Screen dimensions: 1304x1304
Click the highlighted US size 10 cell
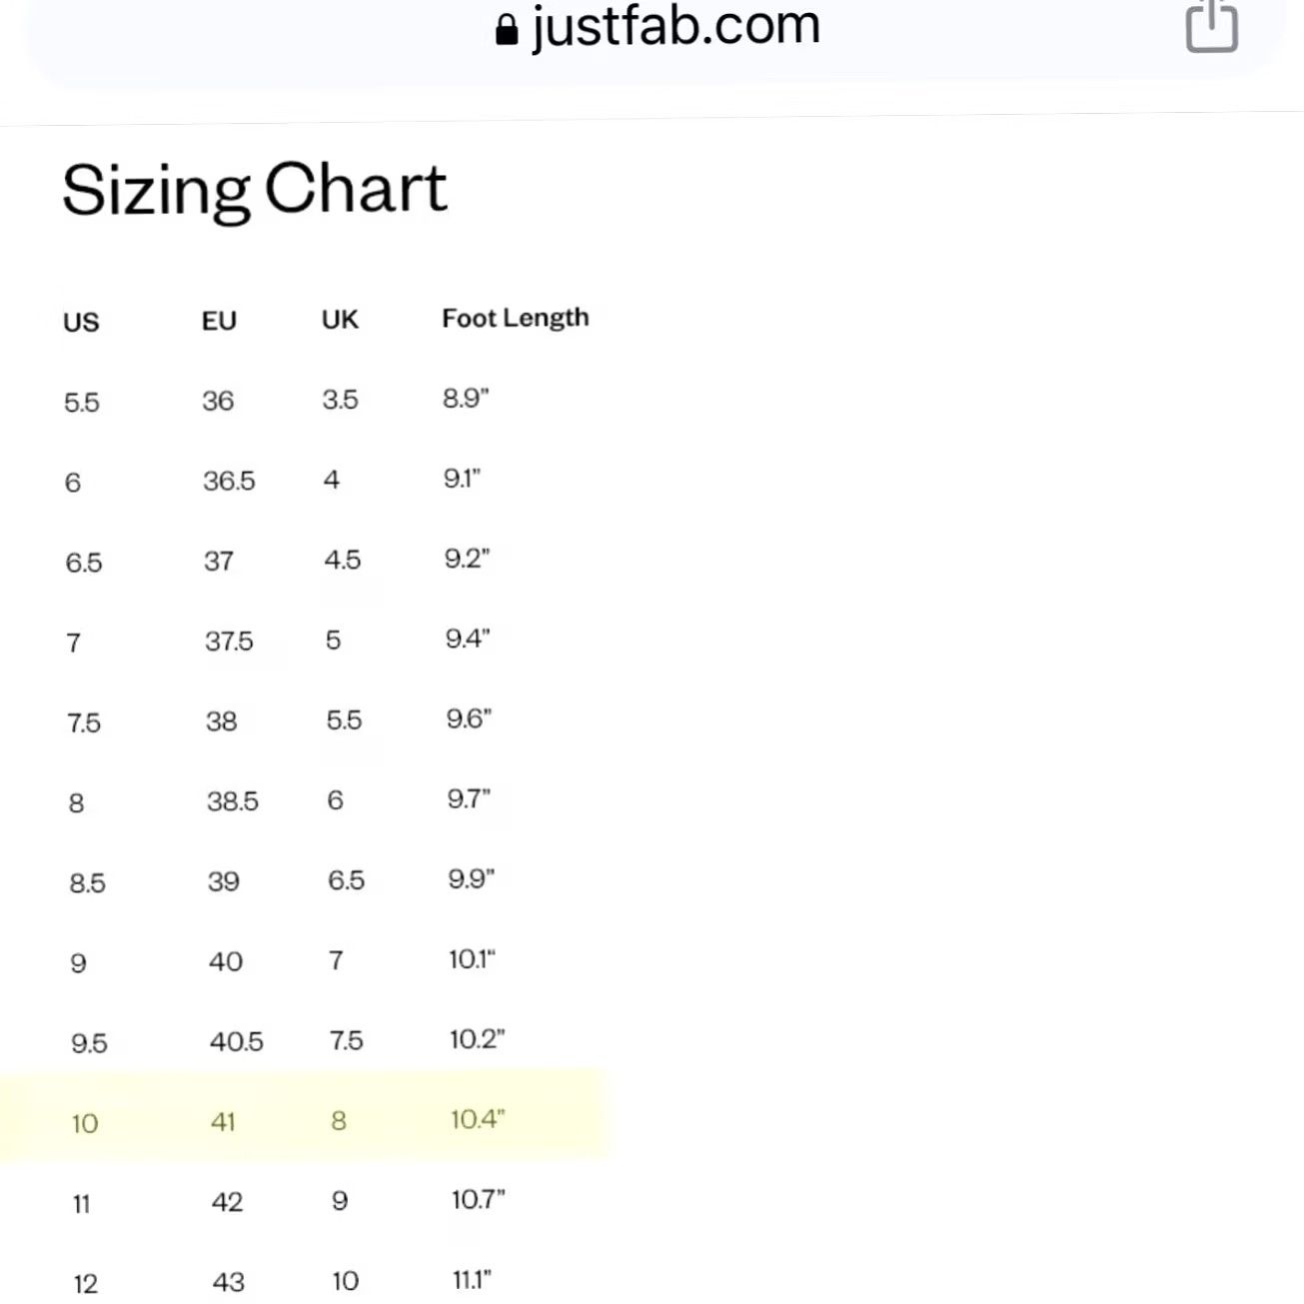pyautogui.click(x=85, y=1123)
